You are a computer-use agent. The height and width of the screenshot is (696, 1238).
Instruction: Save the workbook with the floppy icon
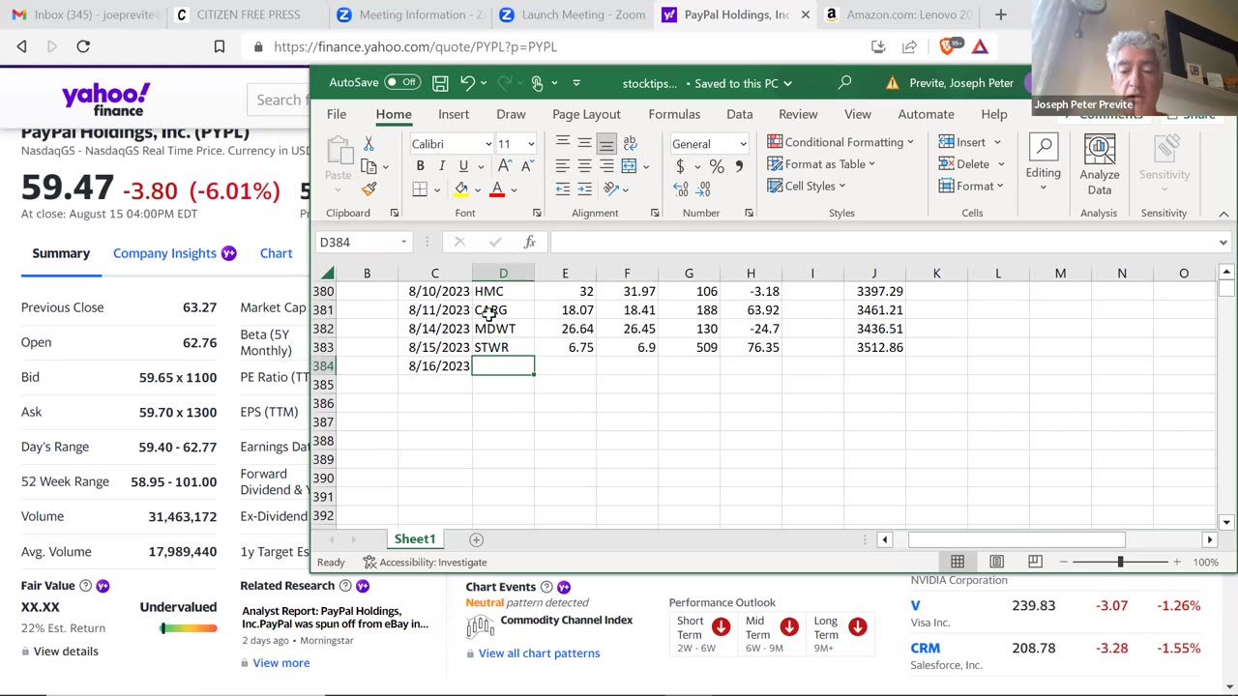tap(440, 83)
